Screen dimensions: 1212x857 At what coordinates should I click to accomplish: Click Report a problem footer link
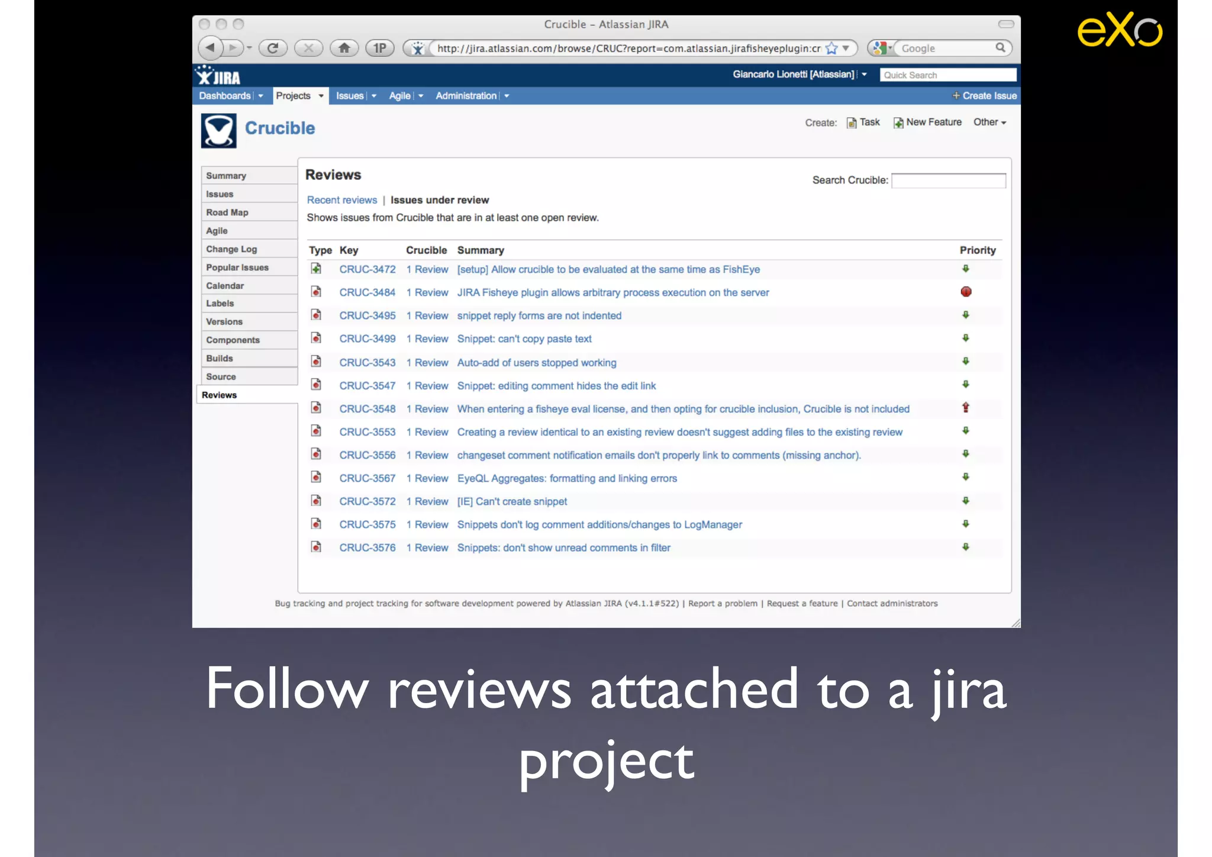(723, 604)
